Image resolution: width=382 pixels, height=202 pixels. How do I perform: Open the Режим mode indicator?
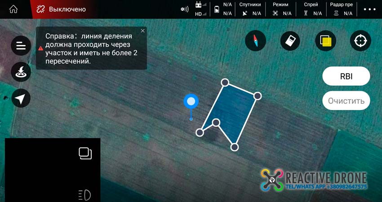(x=280, y=9)
